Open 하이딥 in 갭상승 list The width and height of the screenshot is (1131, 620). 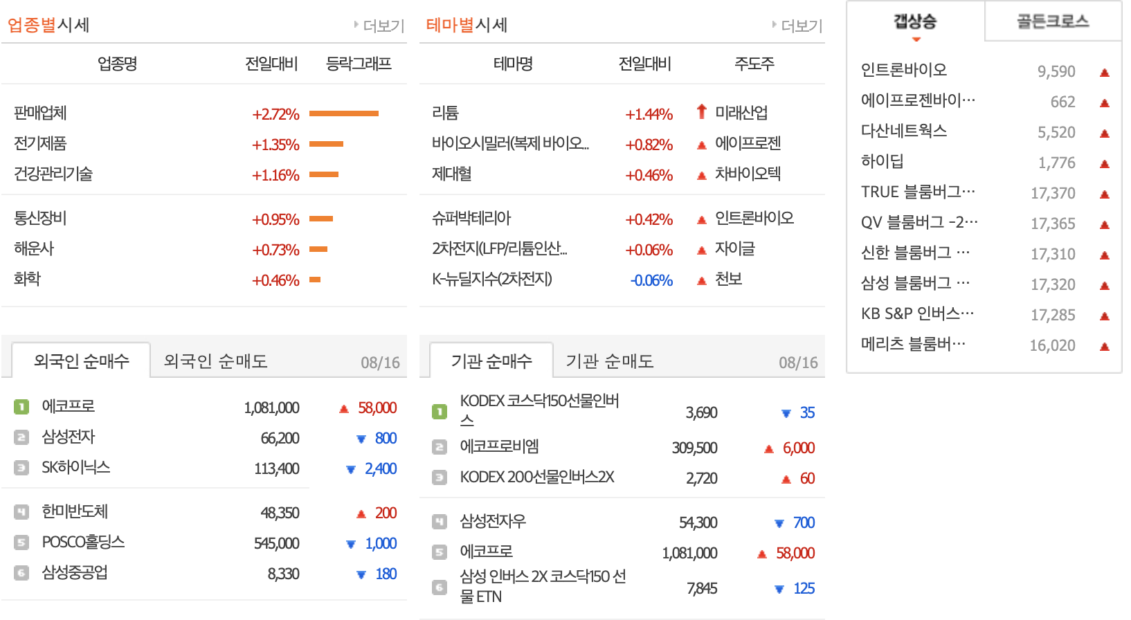pyautogui.click(x=883, y=161)
